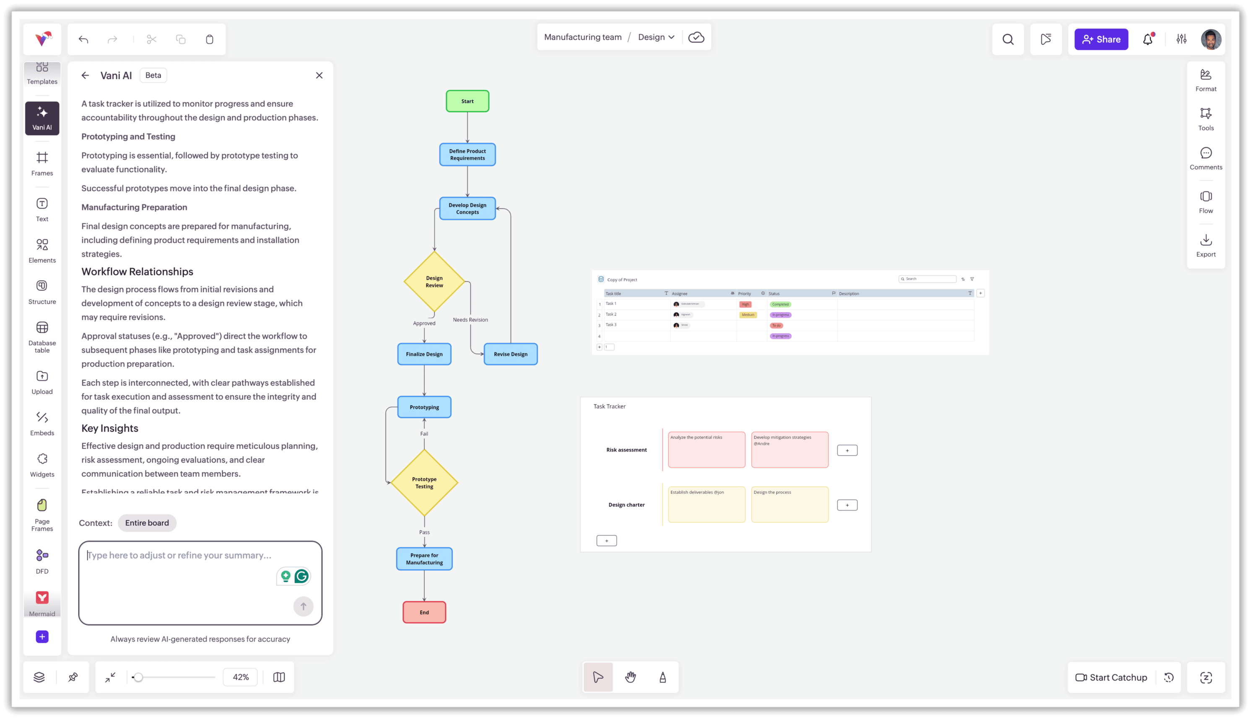Open Entire board context selector

click(x=147, y=522)
